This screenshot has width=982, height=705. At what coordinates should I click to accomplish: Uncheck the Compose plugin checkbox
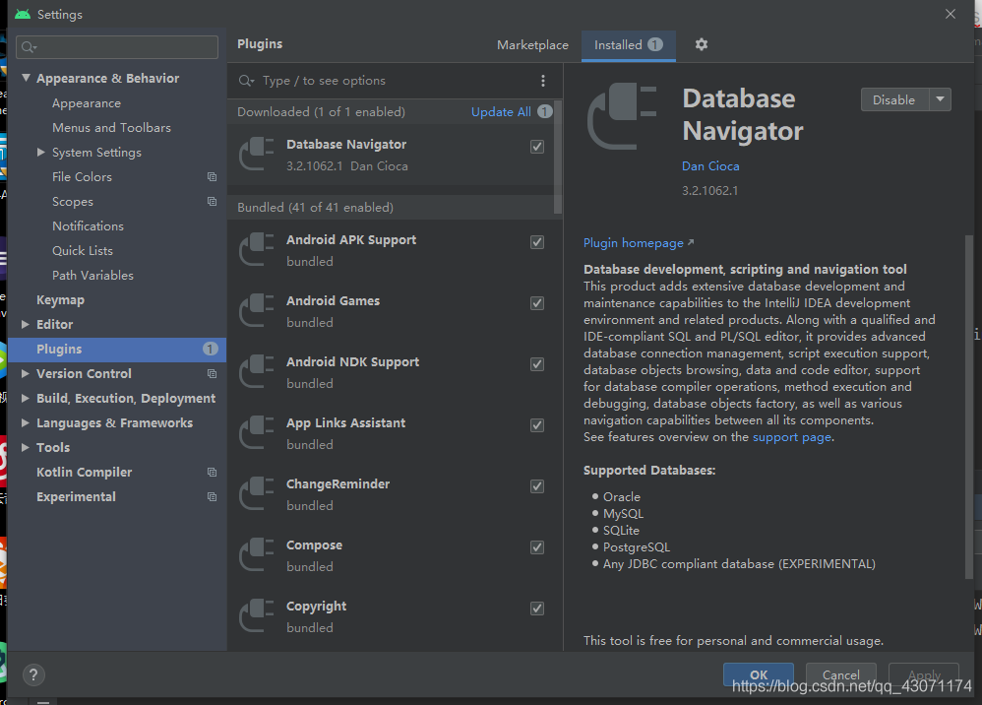537,547
